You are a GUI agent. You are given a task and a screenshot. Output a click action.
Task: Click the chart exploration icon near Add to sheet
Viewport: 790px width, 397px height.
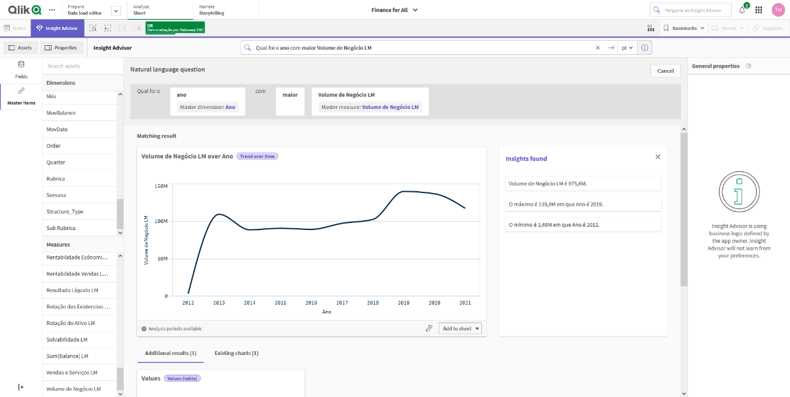429,328
